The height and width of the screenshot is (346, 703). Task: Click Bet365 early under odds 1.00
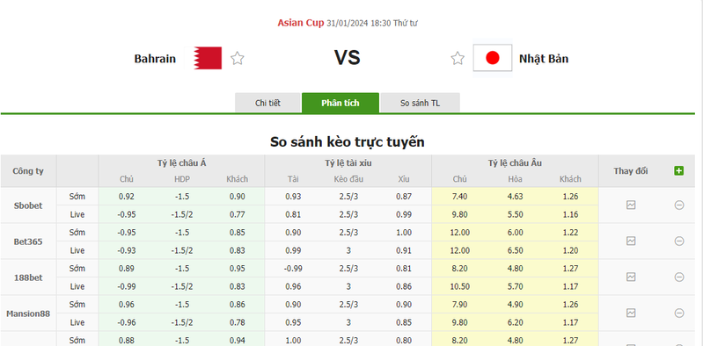(x=404, y=233)
